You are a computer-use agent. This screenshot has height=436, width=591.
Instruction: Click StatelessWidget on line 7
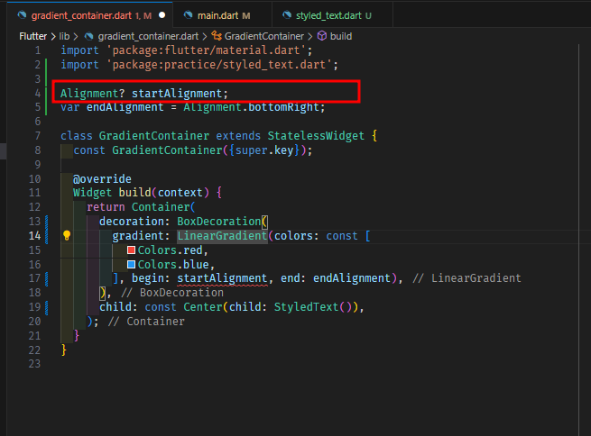point(316,136)
